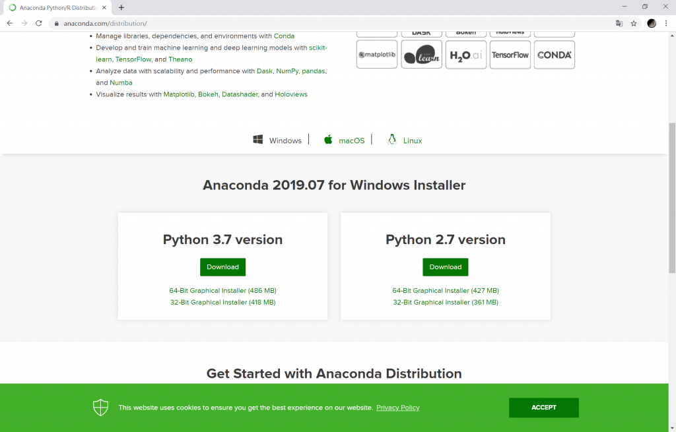The height and width of the screenshot is (432, 676).
Task: Follow the scikit-learn text link
Action: pyautogui.click(x=318, y=47)
